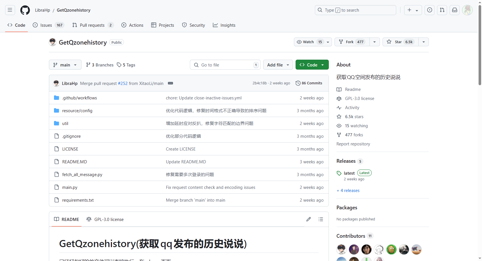Star the repository
Viewport: 482px width, 261px height.
(x=400, y=42)
